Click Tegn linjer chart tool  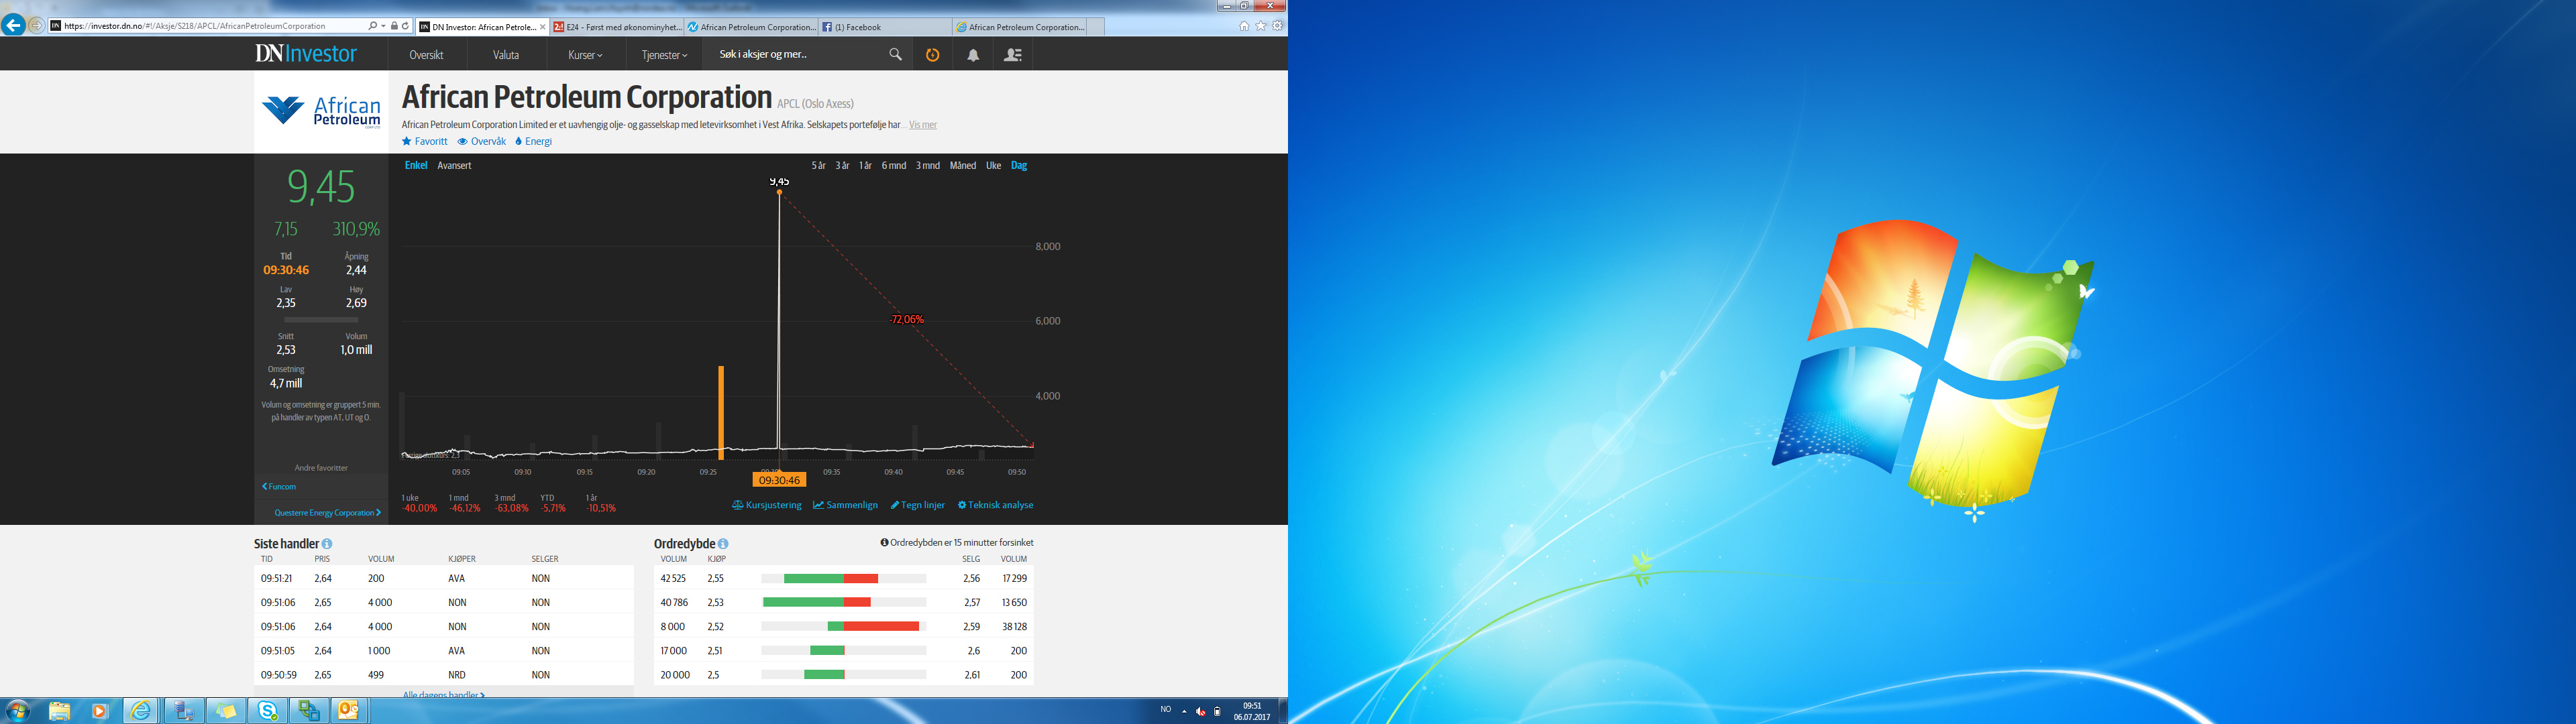(x=917, y=505)
